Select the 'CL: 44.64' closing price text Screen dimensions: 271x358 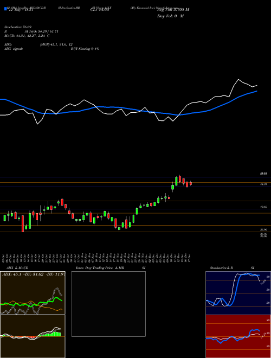(x=99, y=10)
